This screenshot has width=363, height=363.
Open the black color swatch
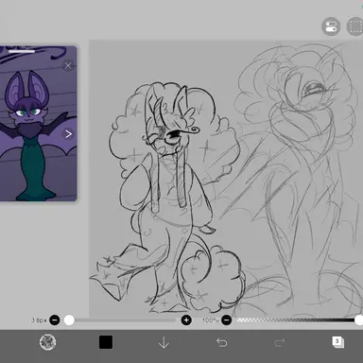pyautogui.click(x=106, y=342)
